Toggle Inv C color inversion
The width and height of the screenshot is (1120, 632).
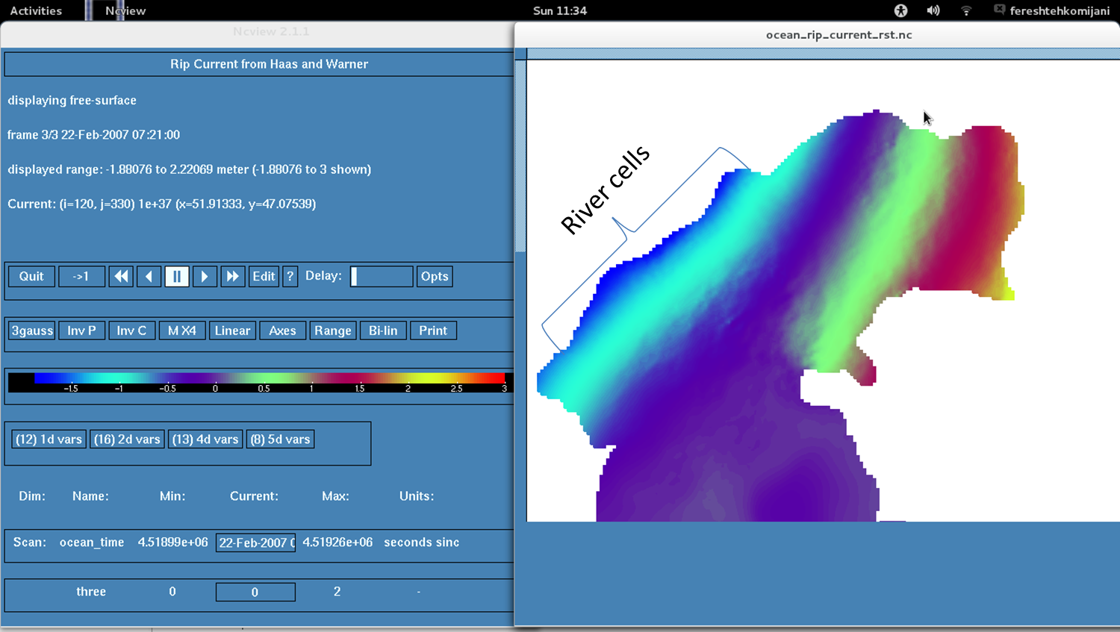pyautogui.click(x=131, y=331)
